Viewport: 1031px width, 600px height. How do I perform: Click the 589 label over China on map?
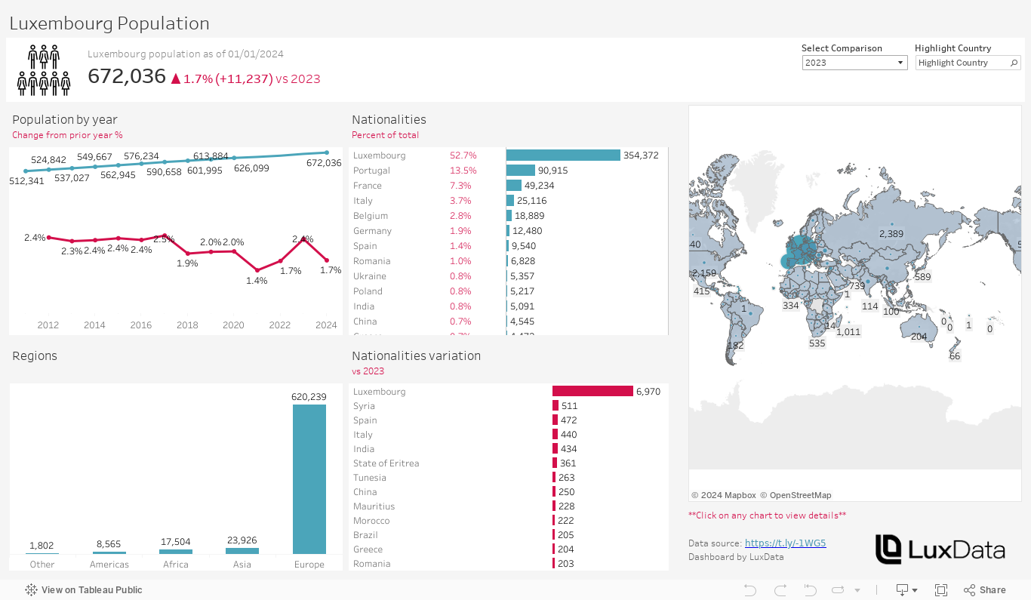(x=922, y=277)
